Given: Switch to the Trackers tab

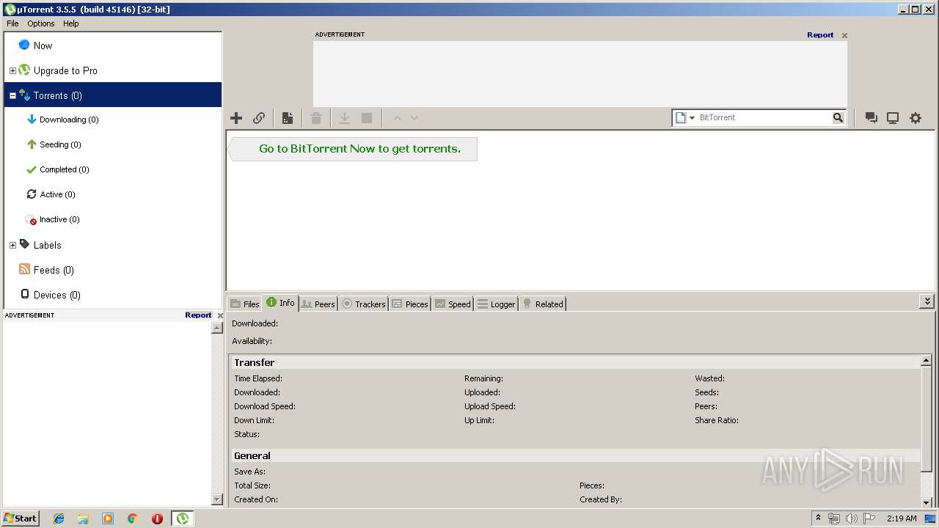Looking at the screenshot, I should click(364, 304).
